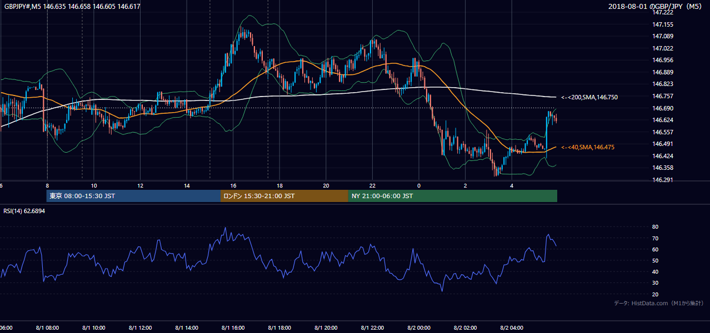Click the 8/2 00:00 date label
The image size is (710, 333).
[419, 327]
